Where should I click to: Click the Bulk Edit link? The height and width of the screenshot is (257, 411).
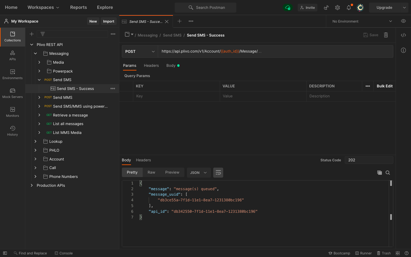(384, 86)
